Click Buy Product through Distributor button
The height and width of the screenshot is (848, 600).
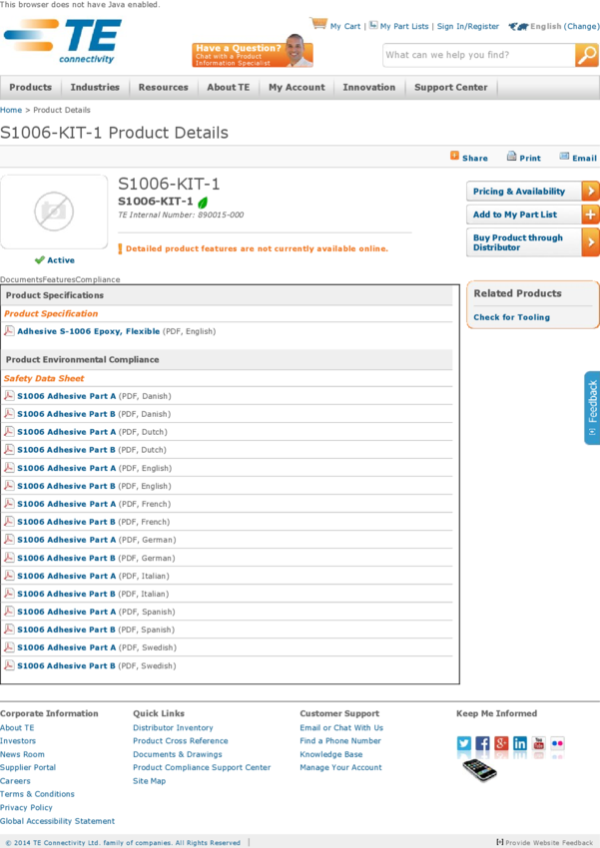click(x=533, y=242)
